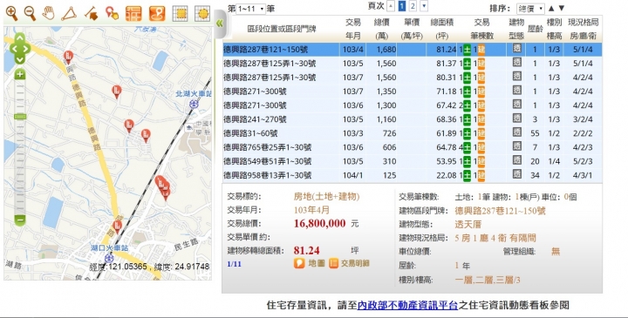Select page 2 in pager
The image size is (628, 318).
413,6
